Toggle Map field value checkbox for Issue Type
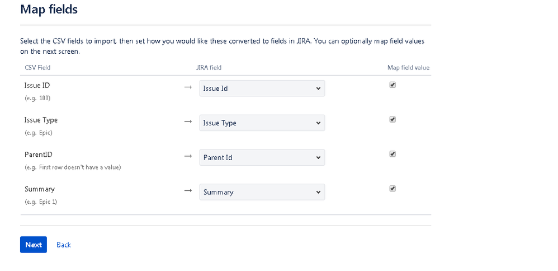This screenshot has height=271, width=558. point(393,119)
